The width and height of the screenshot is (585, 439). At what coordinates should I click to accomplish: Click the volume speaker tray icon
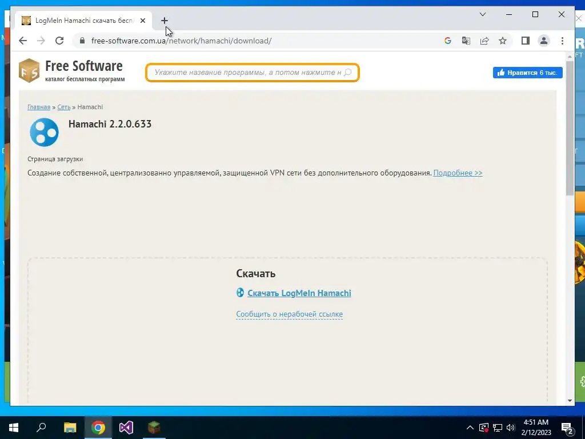pos(511,428)
